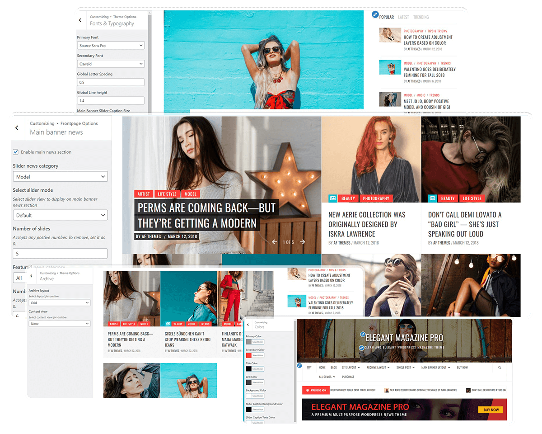This screenshot has height=434, width=542.
Task: Go to next slide with right arrow
Action: point(303,242)
